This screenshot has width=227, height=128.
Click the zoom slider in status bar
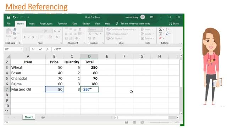[160, 122]
